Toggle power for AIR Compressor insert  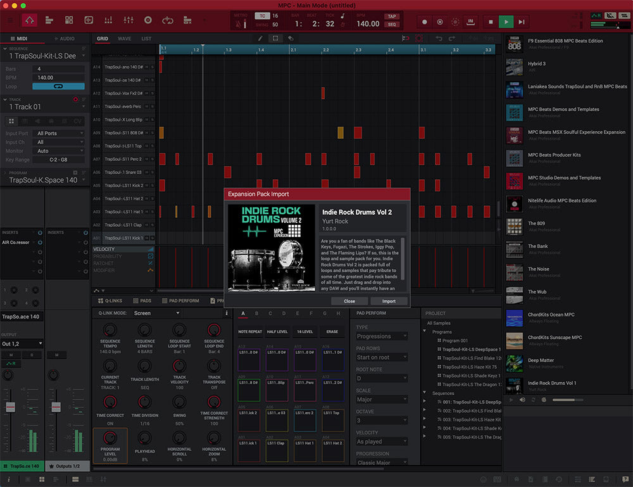40,242
